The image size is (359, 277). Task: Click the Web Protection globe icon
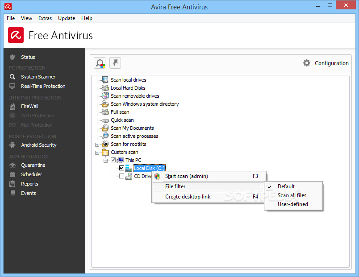tap(13, 116)
